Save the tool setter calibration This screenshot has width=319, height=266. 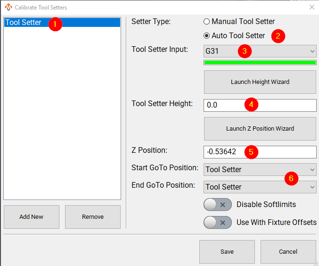tap(227, 252)
